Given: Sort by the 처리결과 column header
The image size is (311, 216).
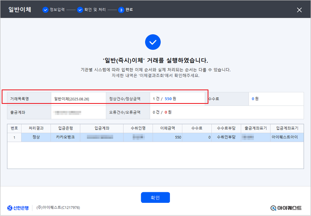Looking at the screenshot, I should (x=37, y=128).
